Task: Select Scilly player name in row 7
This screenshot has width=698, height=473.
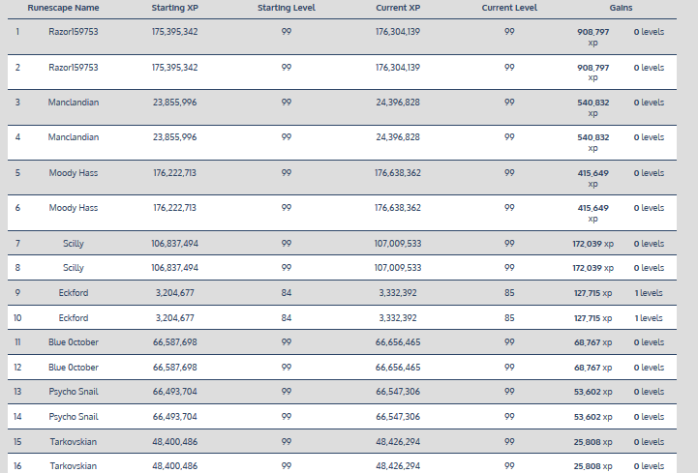Action: [x=74, y=243]
